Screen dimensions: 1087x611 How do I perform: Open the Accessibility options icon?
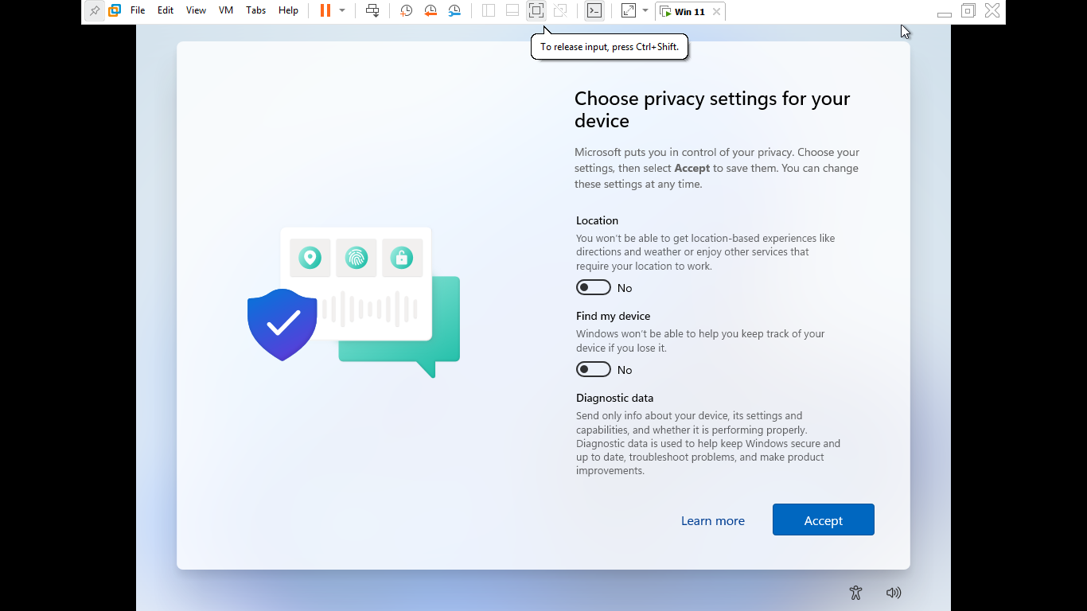pos(855,593)
